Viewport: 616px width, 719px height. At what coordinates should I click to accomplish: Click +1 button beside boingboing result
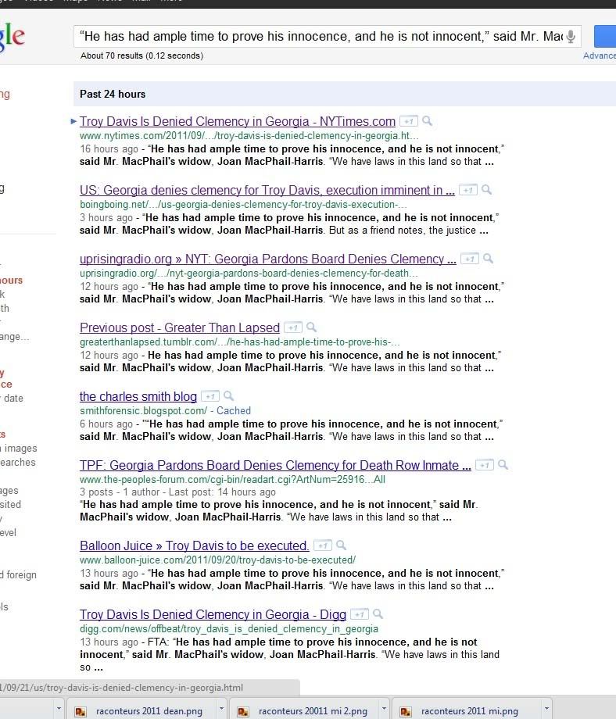[467, 190]
